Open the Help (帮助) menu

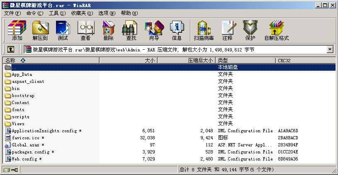click(x=129, y=13)
